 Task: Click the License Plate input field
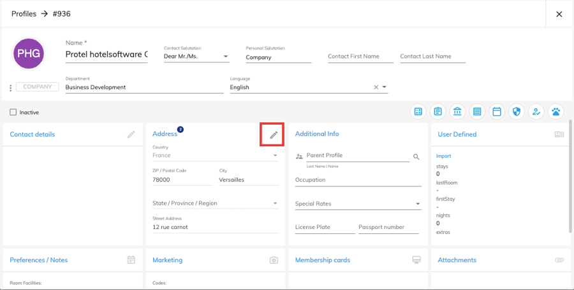tap(325, 227)
